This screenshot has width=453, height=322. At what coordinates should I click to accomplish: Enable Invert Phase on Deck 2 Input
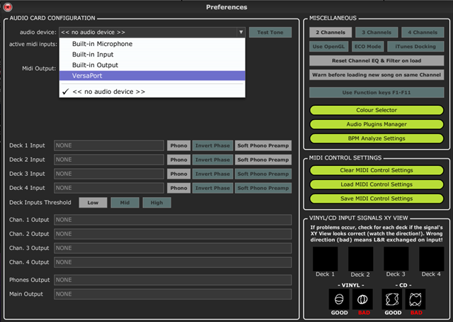pyautogui.click(x=212, y=160)
